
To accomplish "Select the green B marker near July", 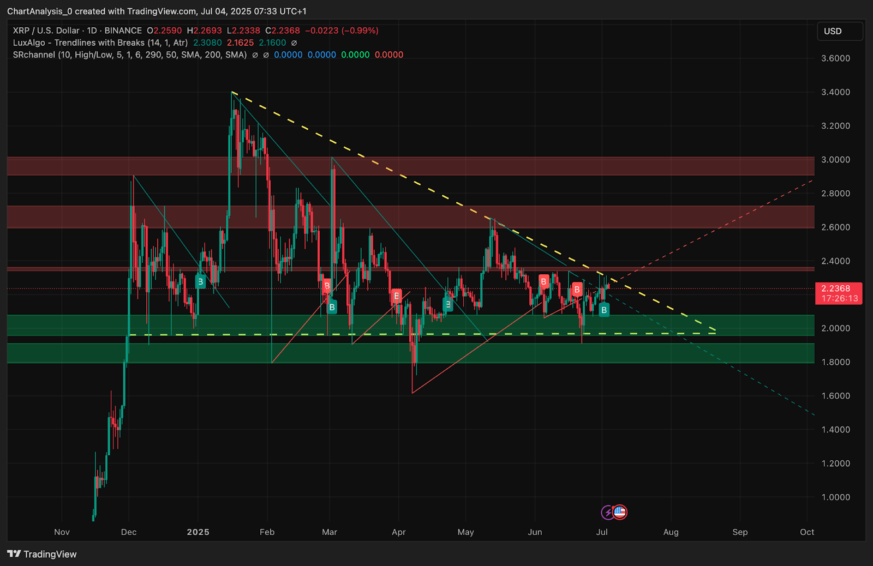I will pyautogui.click(x=603, y=310).
